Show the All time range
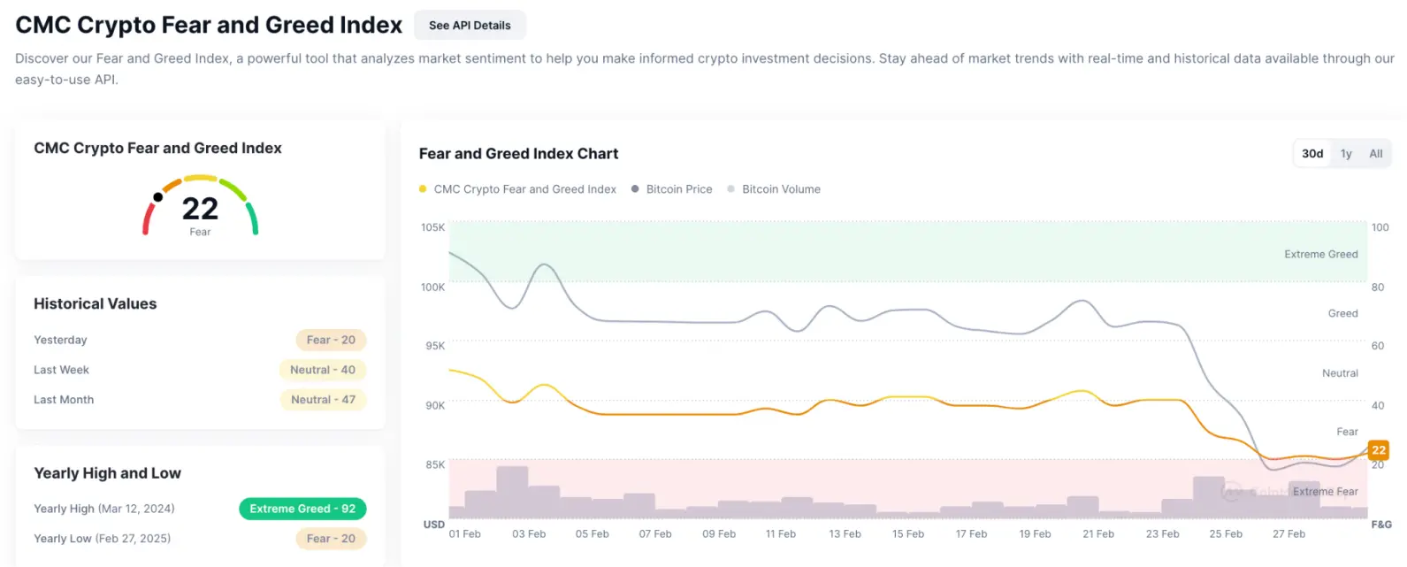This screenshot has height=567, width=1407. point(1375,154)
